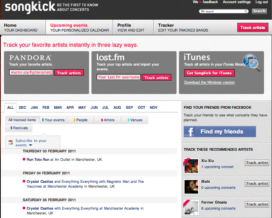This screenshot has width=272, height=218.
Task: Click the heart icon in We love feedback
Action: [200, 2]
